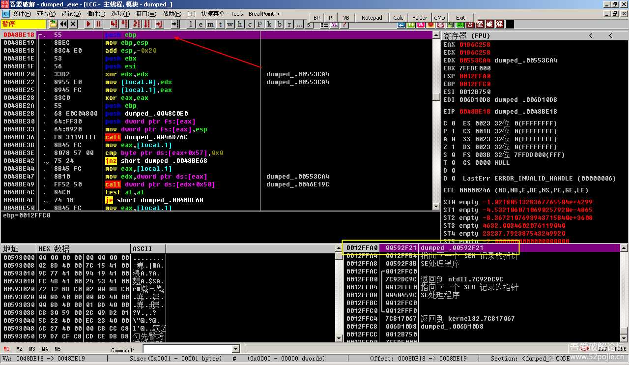Click the VB button
629x365 pixels.
pyautogui.click(x=346, y=18)
